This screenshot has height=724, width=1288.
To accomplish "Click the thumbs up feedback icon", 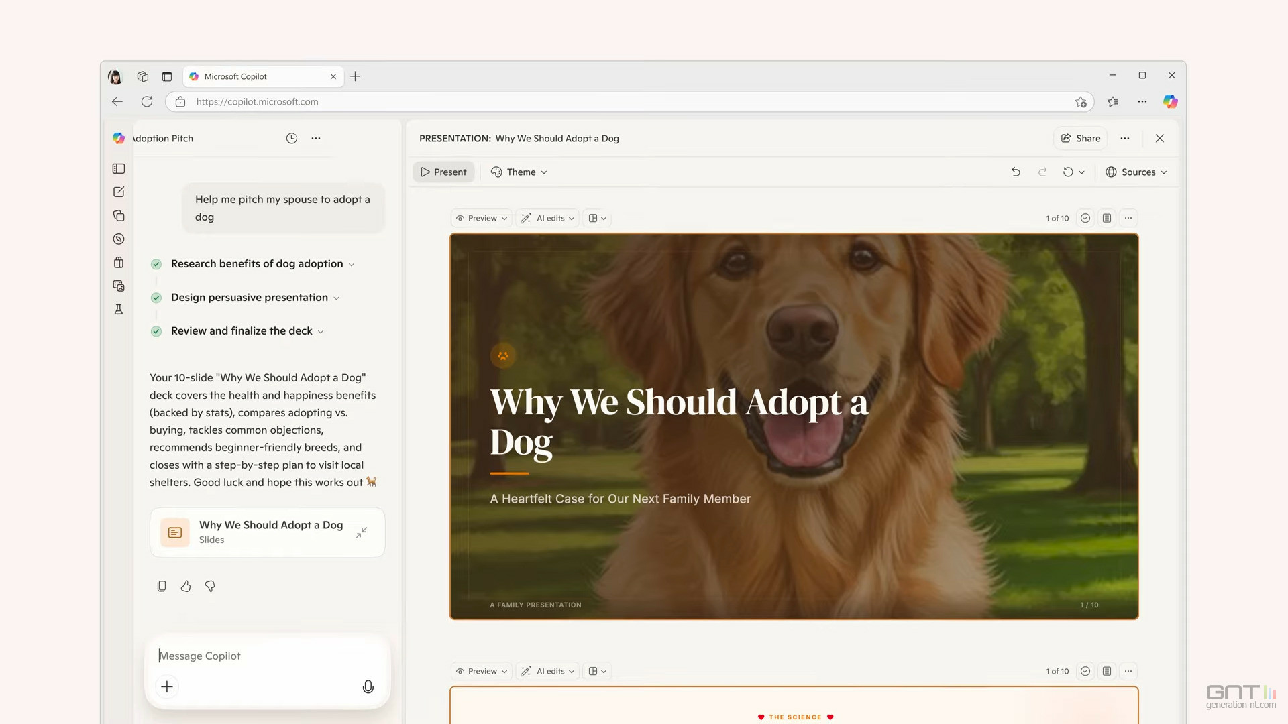I will pos(186,587).
